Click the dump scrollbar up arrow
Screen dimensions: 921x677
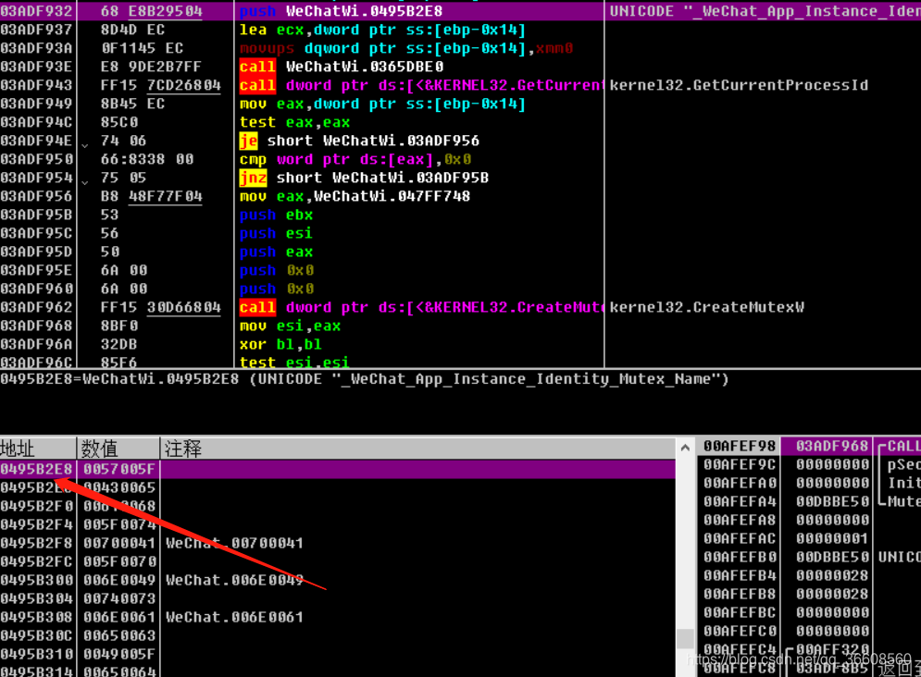685,448
